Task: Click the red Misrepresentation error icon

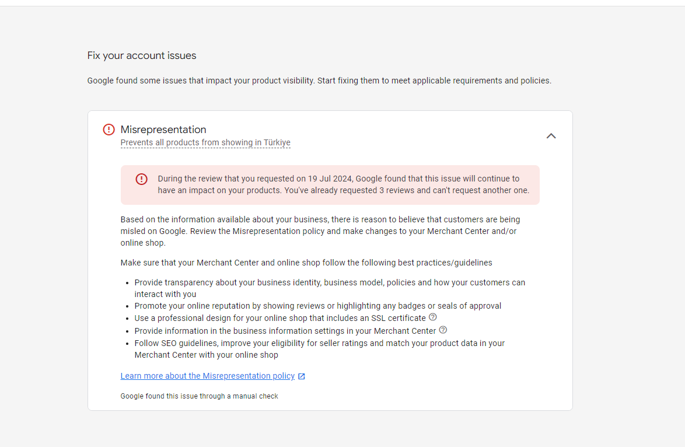Action: (x=109, y=130)
